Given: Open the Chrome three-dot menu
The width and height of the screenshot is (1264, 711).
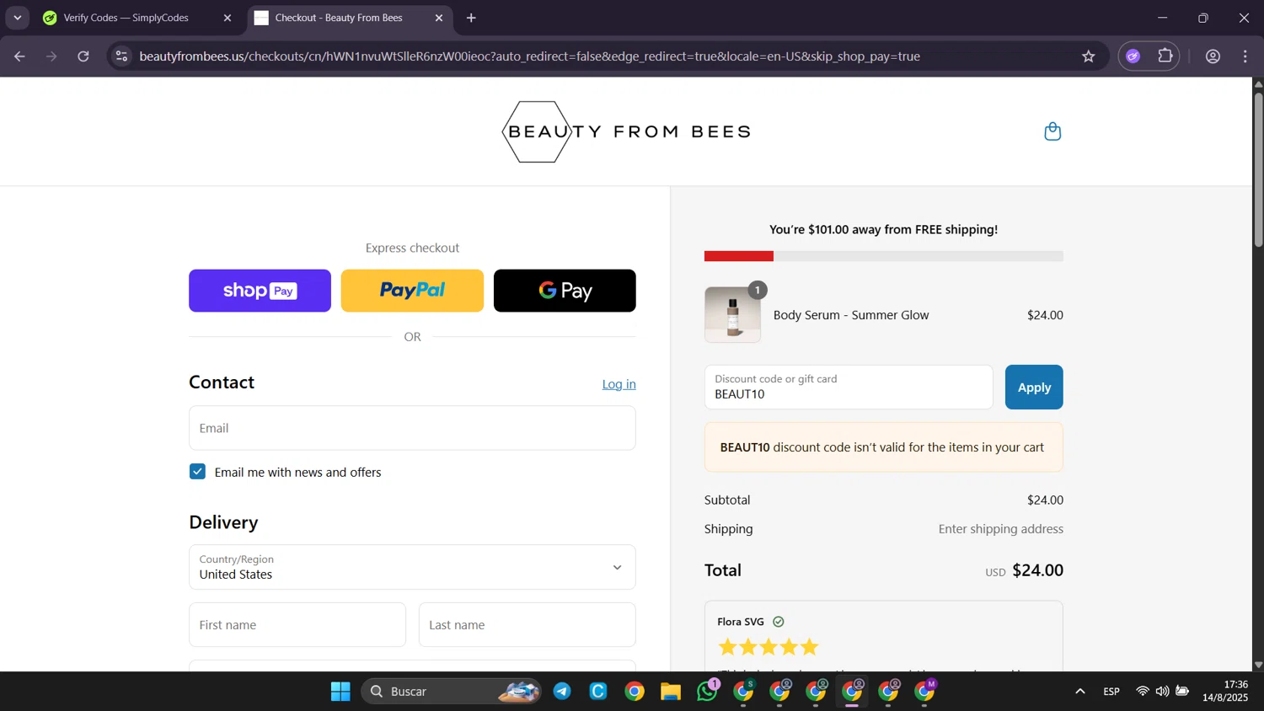Looking at the screenshot, I should click(1245, 56).
